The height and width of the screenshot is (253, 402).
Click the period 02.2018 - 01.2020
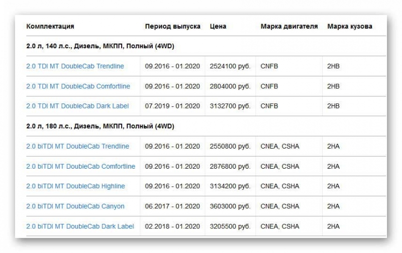click(172, 226)
